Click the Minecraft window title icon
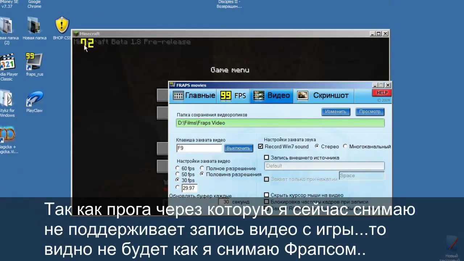 76,34
